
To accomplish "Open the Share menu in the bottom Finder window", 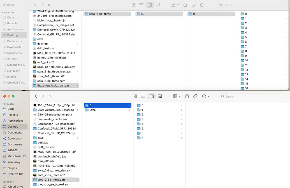I will click(x=187, y=96).
